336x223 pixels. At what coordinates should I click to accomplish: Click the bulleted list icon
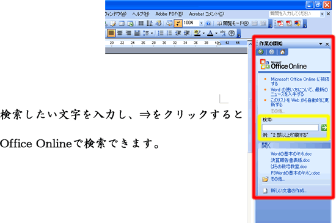pyautogui.click(x=169, y=33)
